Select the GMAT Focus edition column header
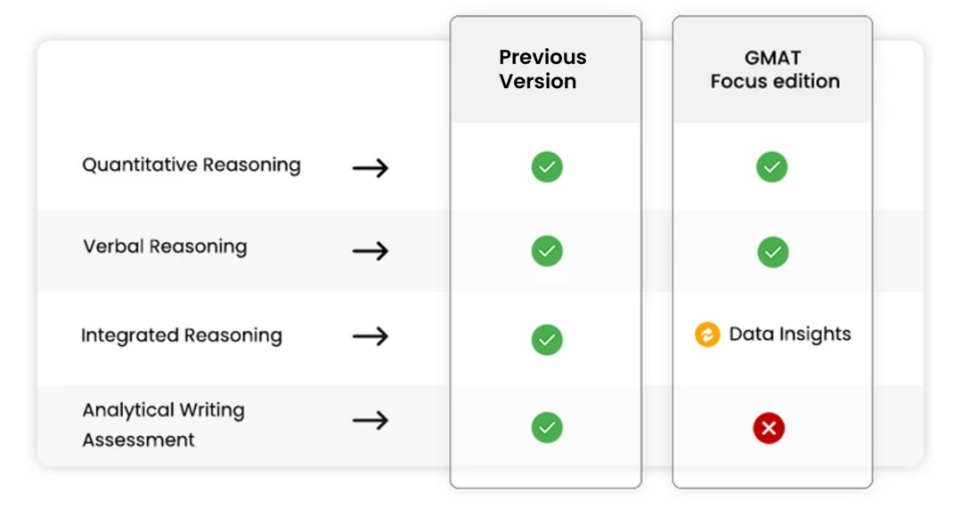Image resolution: width=962 pixels, height=508 pixels. 774,69
